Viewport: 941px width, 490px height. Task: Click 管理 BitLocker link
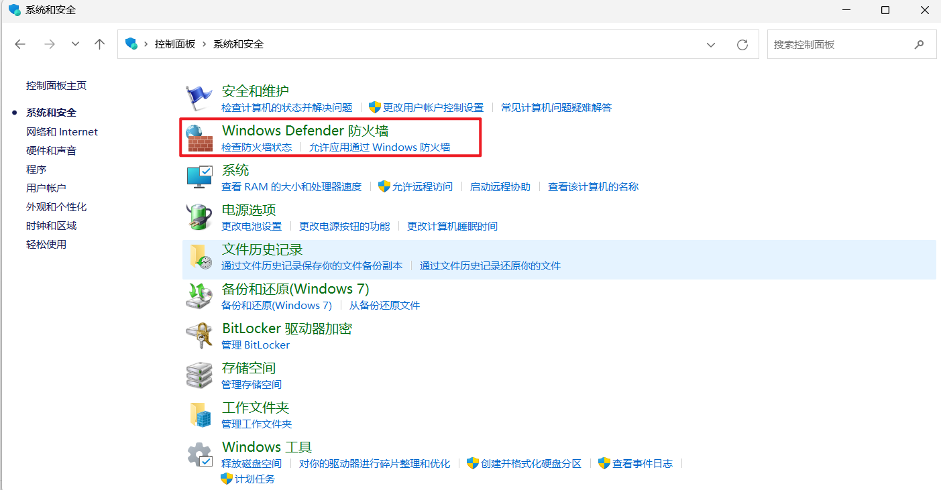[256, 345]
